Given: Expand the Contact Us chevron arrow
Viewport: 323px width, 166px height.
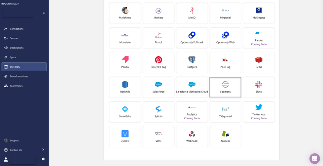Looking at the screenshot, I should coord(43,150).
